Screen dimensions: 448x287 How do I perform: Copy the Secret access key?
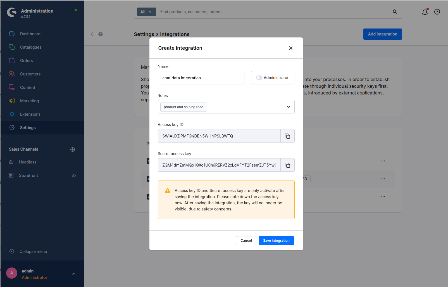[287, 165]
